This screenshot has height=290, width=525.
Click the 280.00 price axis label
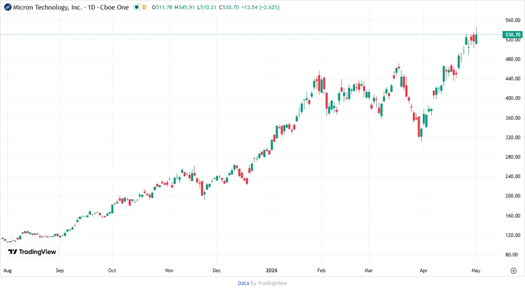point(513,157)
